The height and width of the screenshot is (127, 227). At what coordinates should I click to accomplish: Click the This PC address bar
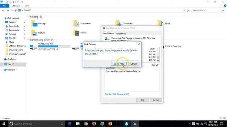click(101, 11)
